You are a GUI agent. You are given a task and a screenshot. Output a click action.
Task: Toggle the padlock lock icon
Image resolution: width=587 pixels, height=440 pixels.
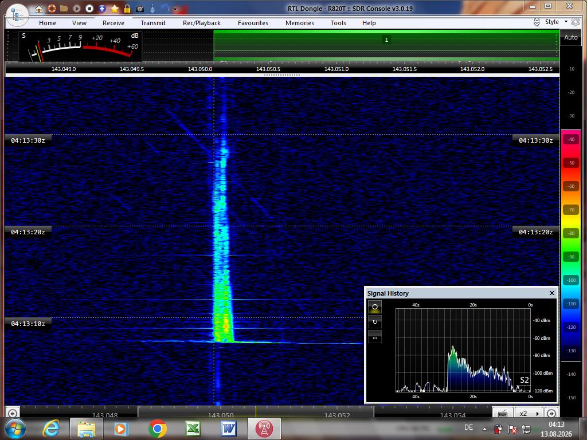click(x=127, y=8)
